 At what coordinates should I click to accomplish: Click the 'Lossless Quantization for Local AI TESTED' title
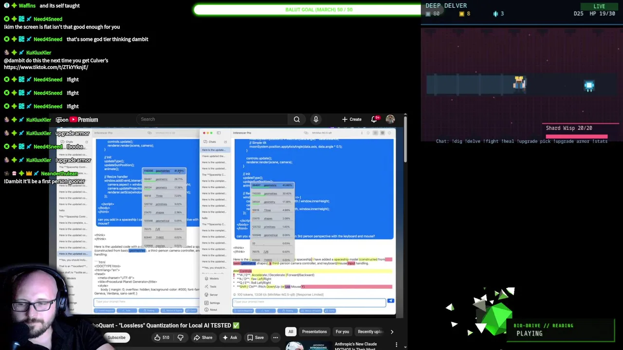[166, 325]
